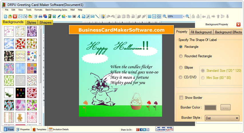Select Standard Size (120 * 120) option
Image resolution: width=244 pixels, height=133 pixels.
[x=203, y=71]
